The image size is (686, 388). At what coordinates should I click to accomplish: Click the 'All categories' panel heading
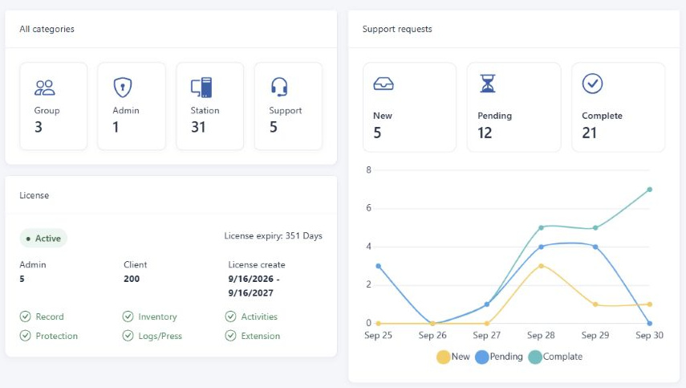coord(47,29)
